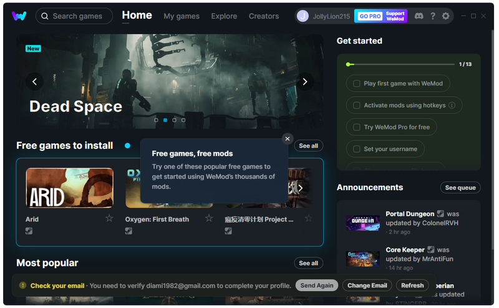Click See queue in Announcements
499x308 pixels.
[460, 188]
